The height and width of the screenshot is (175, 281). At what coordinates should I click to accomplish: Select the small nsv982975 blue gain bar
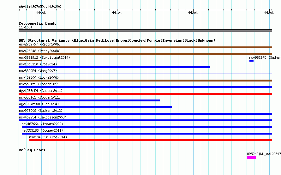click(x=251, y=61)
